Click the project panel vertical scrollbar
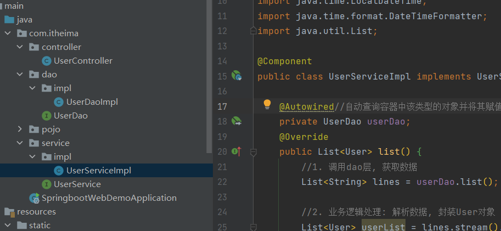The height and width of the screenshot is (231, 501). pyautogui.click(x=209, y=77)
